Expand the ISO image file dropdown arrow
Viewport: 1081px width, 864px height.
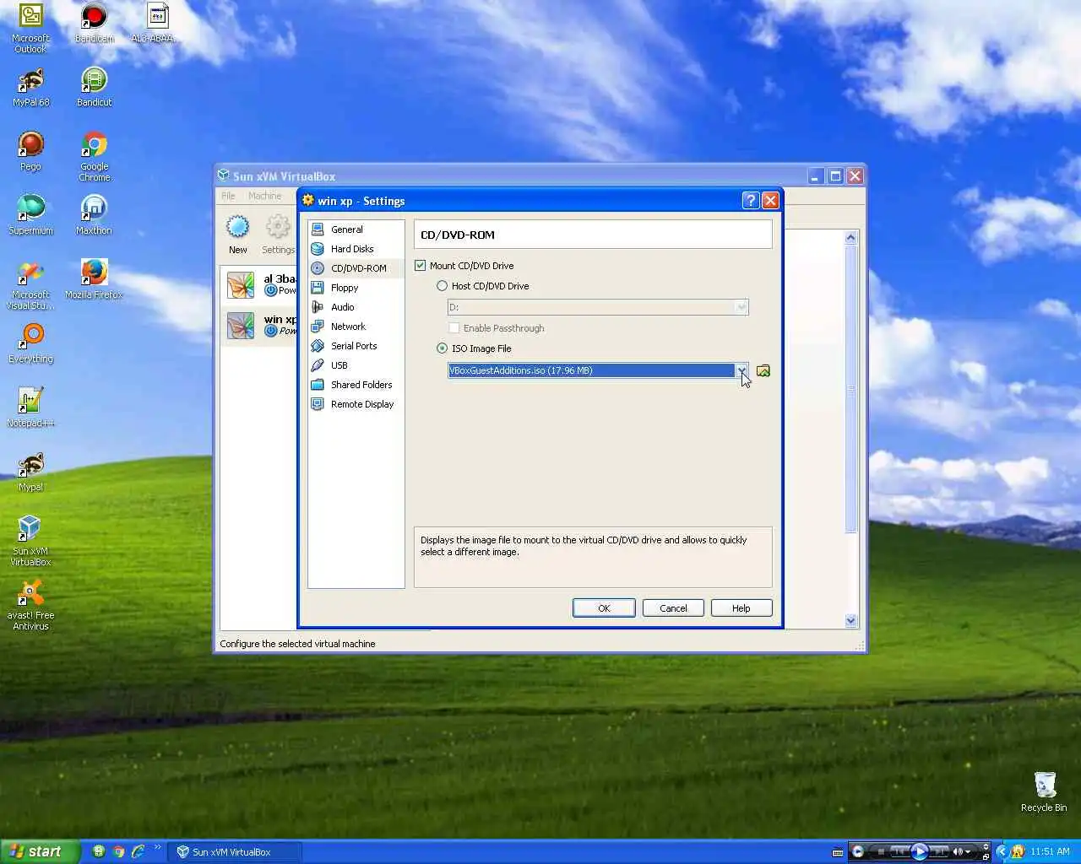pyautogui.click(x=741, y=370)
